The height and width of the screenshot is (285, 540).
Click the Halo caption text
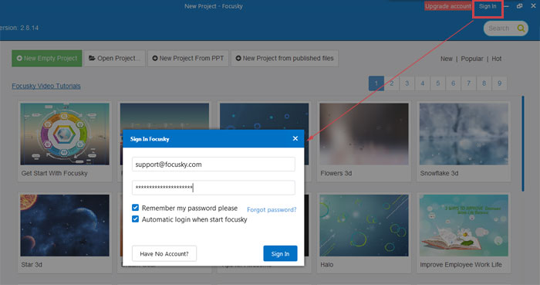pos(327,265)
